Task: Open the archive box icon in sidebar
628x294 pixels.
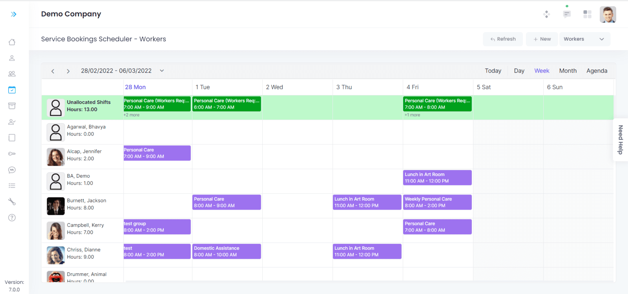Action: click(12, 106)
